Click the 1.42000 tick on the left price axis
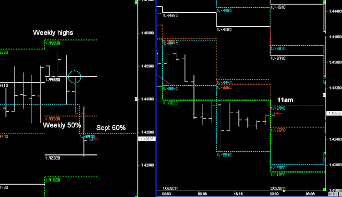Screen dimensions: 342x197 click(x=147, y=165)
